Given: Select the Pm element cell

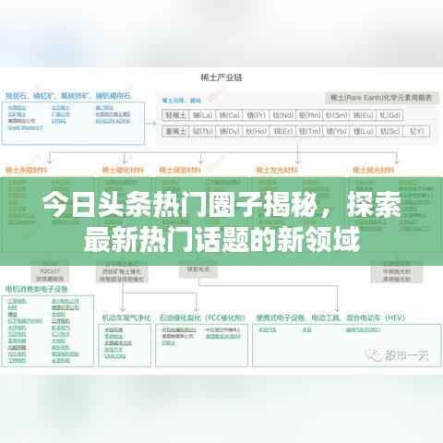Looking at the screenshot, I should click(x=309, y=115).
